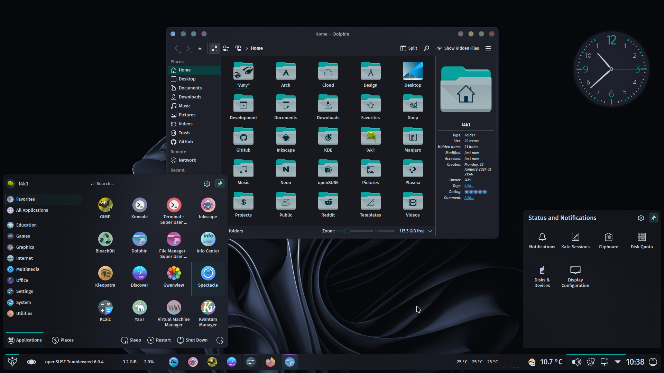Open the openSUSE folder in Dolphin
The height and width of the screenshot is (373, 664).
(328, 172)
